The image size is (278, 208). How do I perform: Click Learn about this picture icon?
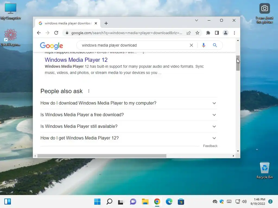tap(264, 14)
